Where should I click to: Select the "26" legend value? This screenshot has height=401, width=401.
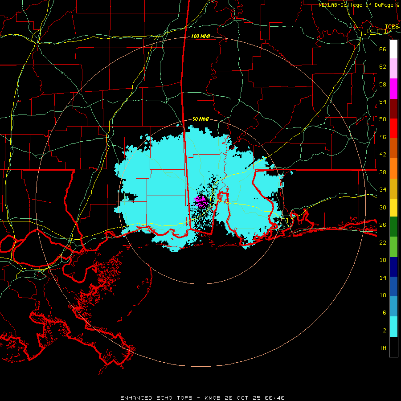[383, 225]
